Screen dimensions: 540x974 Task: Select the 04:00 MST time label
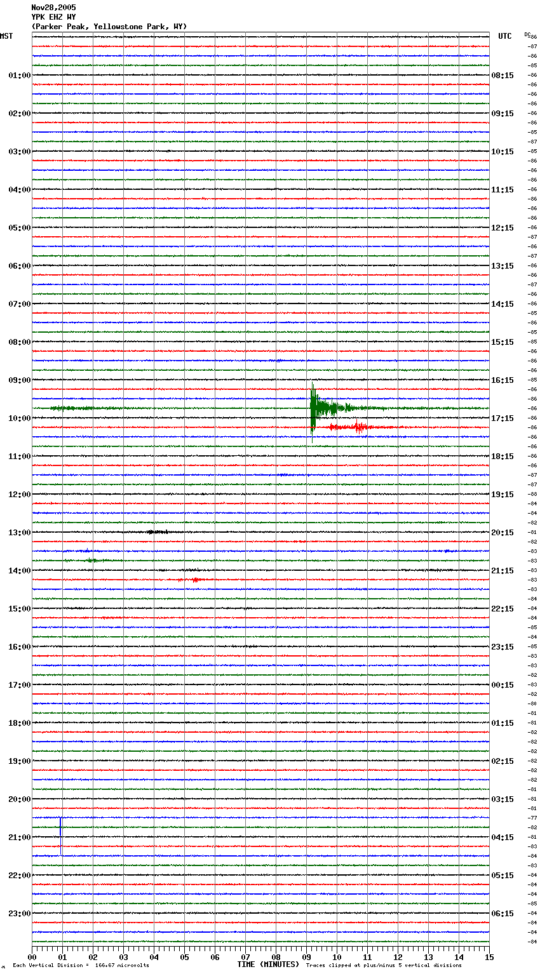tap(20, 190)
